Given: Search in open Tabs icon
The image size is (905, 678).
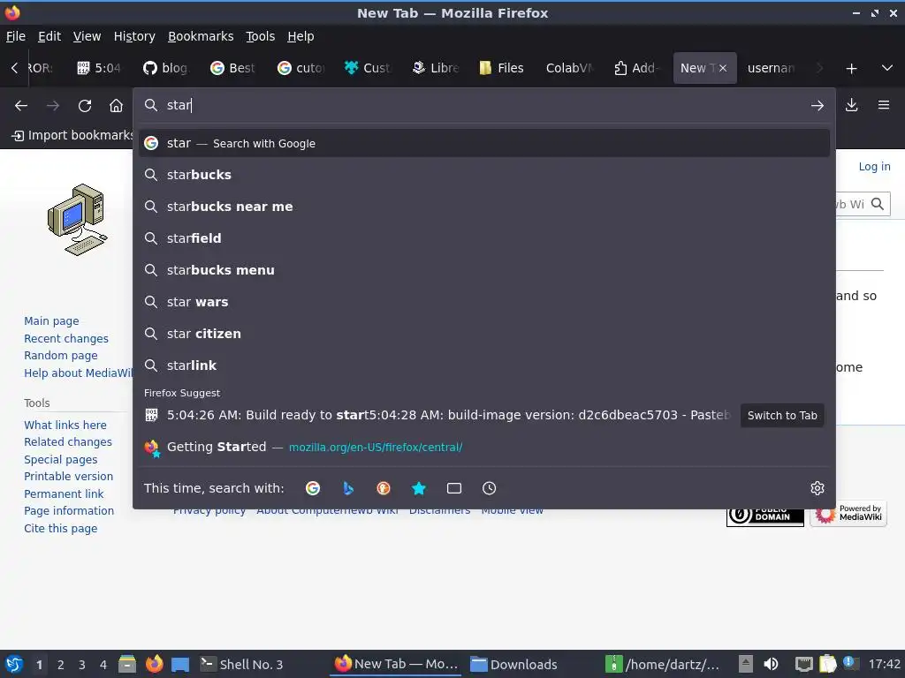Looking at the screenshot, I should coord(454,488).
